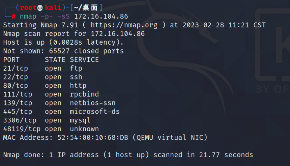Viewport: 290px width, 166px height.
Task: Click the 80/tcp http port entry
Action: tap(45, 86)
